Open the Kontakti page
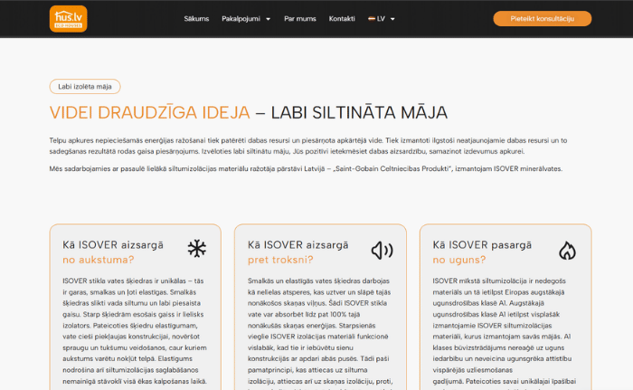 (x=342, y=19)
